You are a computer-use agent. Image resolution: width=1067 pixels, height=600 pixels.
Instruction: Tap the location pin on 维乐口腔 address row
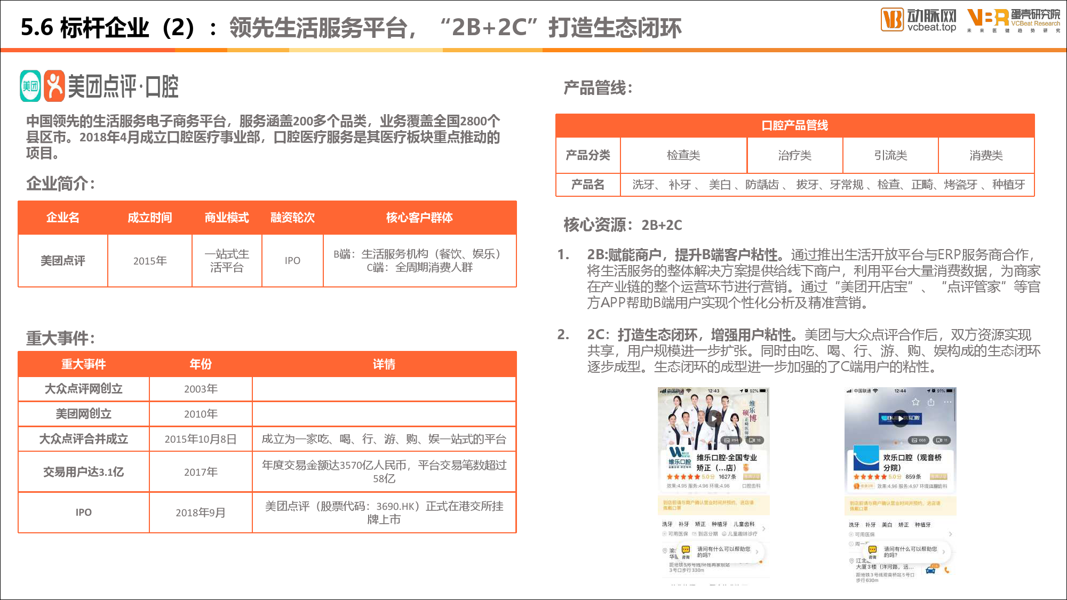coord(665,550)
